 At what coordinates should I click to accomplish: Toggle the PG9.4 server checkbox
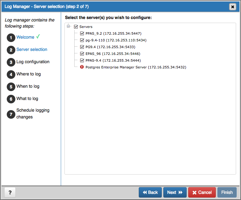coord(82,47)
